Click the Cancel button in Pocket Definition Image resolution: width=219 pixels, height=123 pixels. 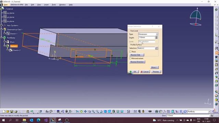pos(145,72)
